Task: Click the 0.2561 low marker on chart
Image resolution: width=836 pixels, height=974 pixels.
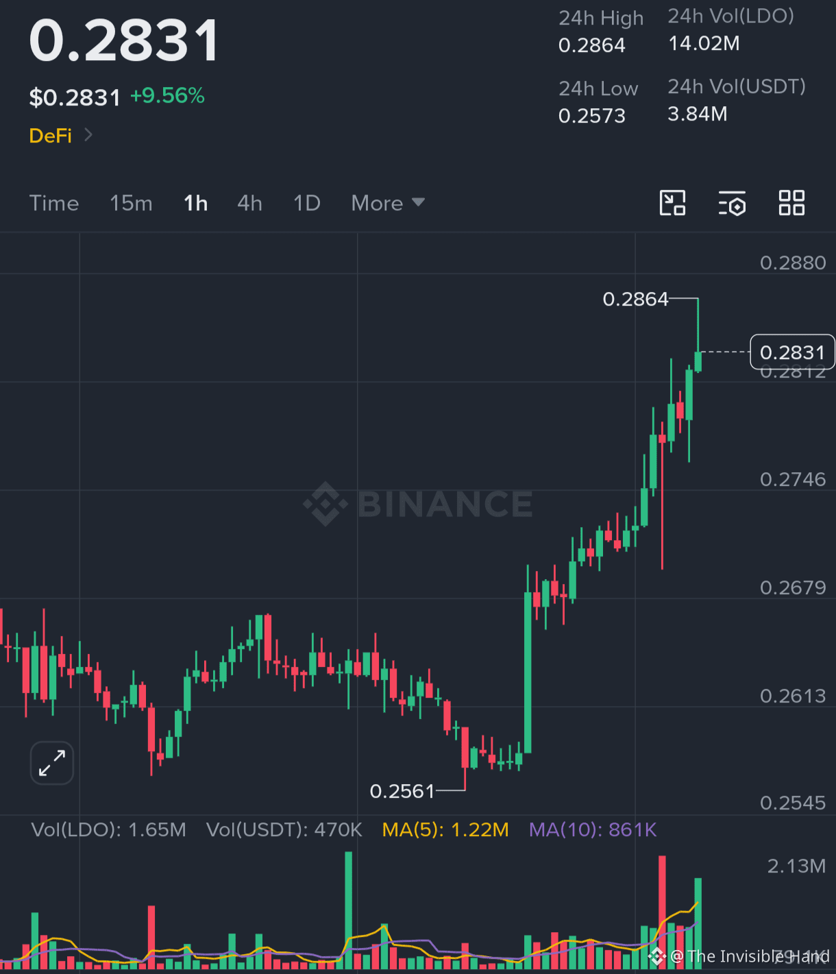Action: [402, 791]
